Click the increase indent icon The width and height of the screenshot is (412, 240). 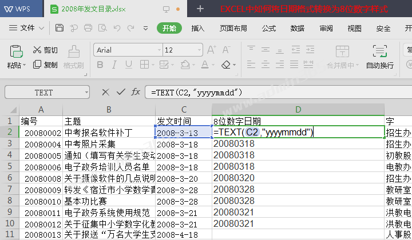coord(310,50)
